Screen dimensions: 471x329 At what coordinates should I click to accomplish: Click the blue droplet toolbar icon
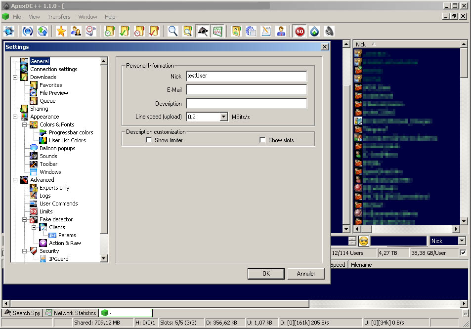(x=314, y=31)
